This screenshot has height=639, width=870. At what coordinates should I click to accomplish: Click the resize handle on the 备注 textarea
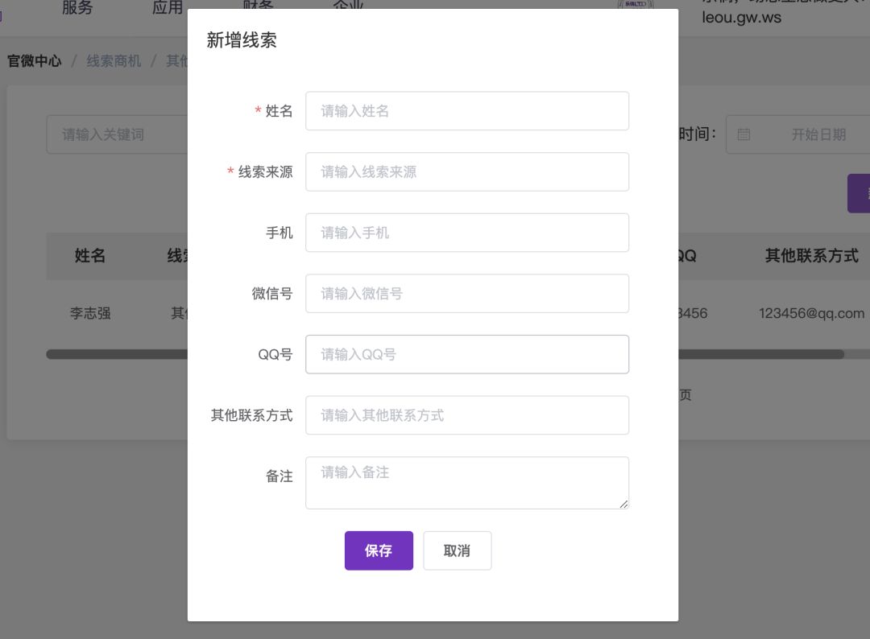(623, 503)
